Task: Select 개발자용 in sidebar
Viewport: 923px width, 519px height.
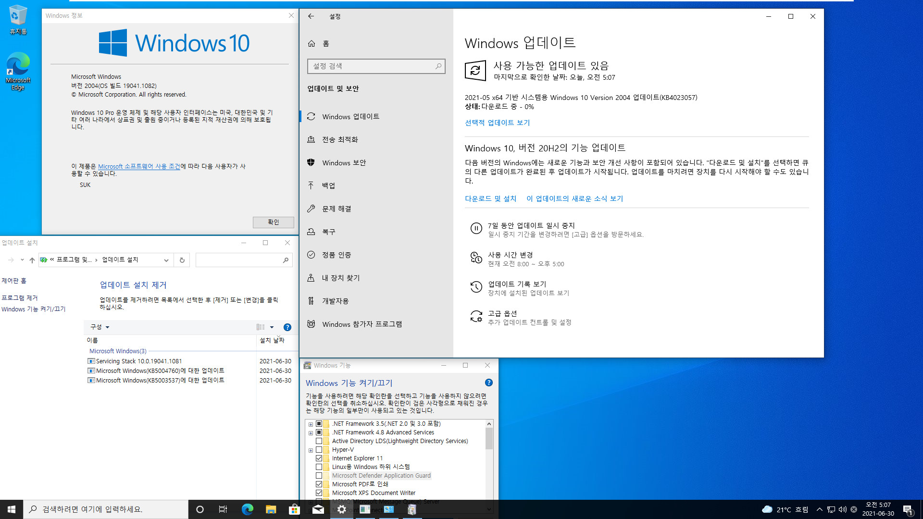Action: click(x=376, y=301)
